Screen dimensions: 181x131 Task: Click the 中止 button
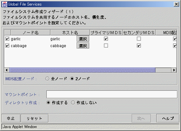click(11, 118)
